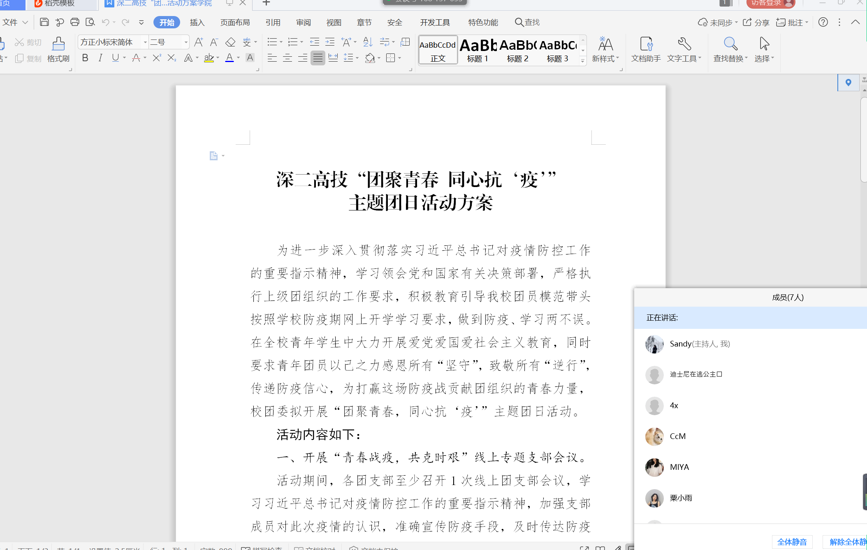Open the bullet list dropdown arrow
The width and height of the screenshot is (867, 550).
click(281, 42)
